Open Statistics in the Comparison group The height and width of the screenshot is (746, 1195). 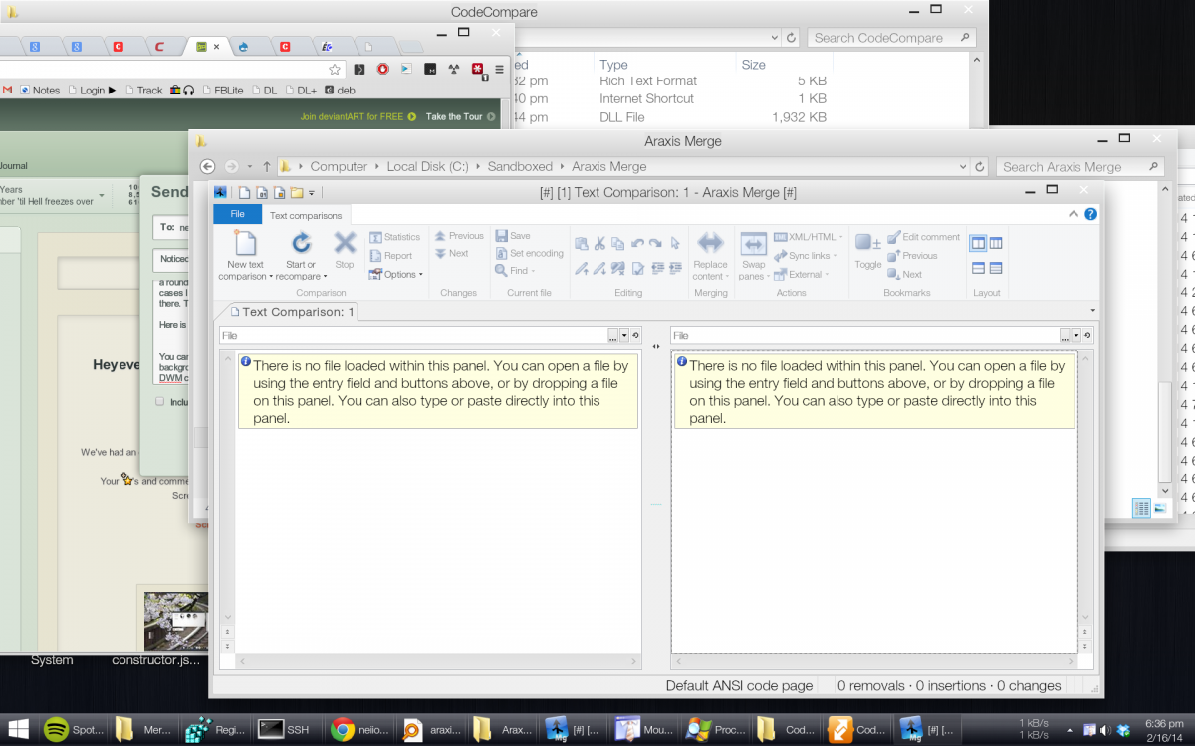(395, 237)
